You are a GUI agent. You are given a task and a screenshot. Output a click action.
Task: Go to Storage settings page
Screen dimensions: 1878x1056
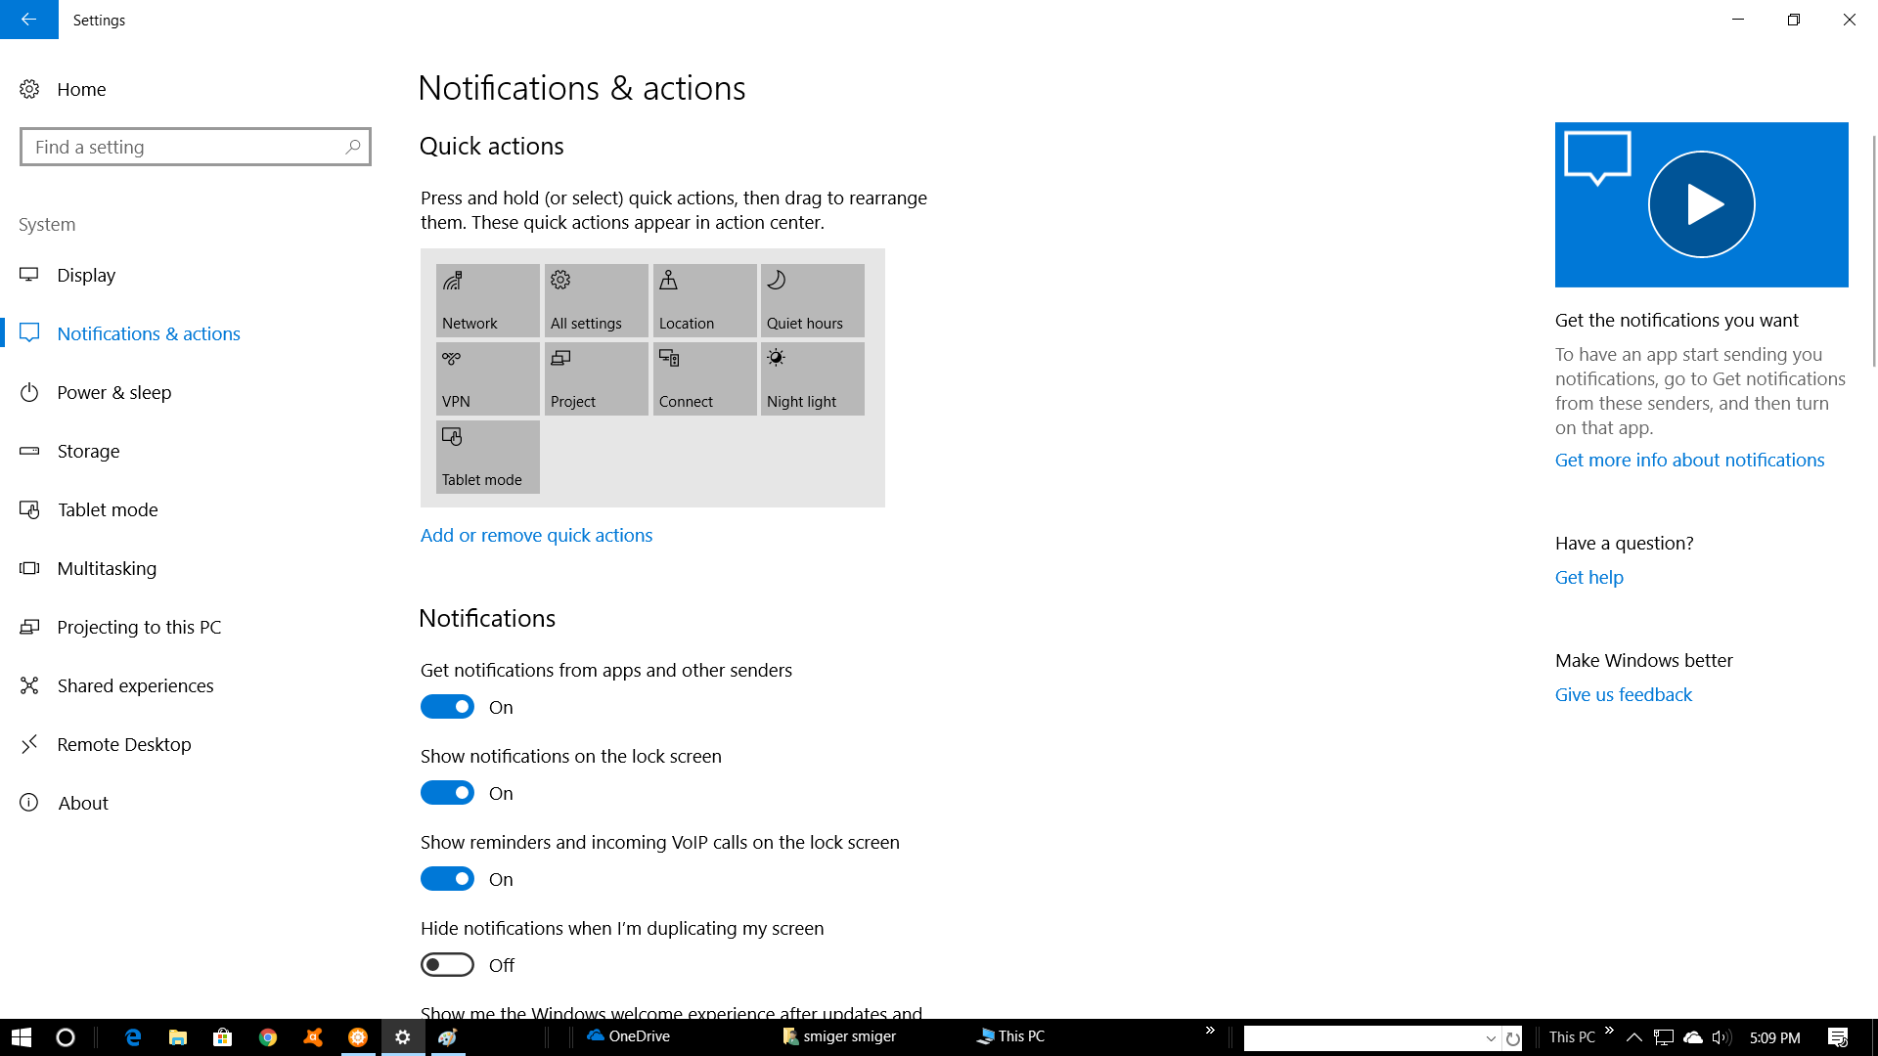point(88,451)
